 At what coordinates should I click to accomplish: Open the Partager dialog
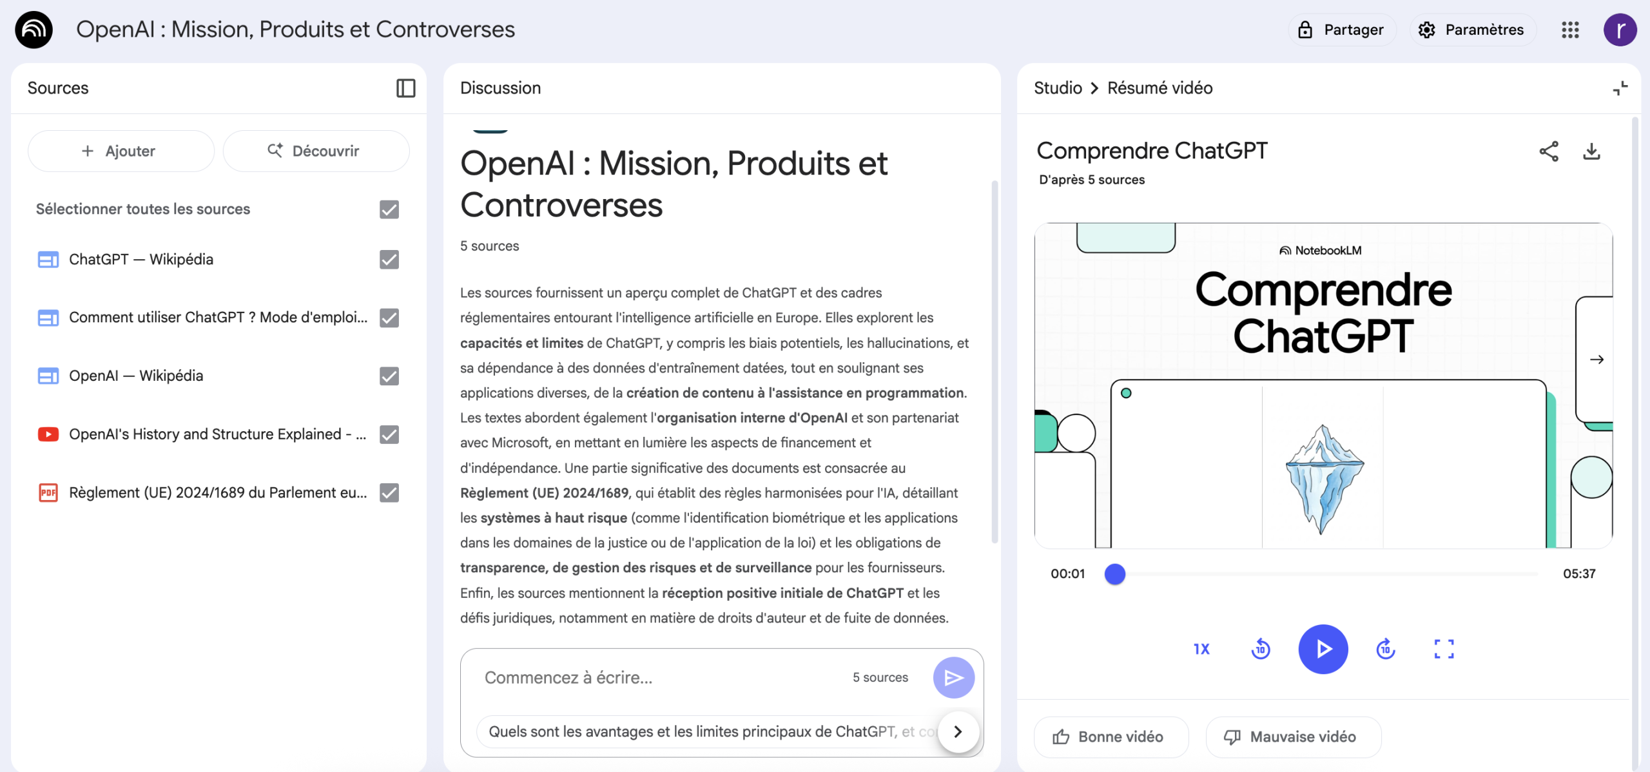click(1342, 30)
